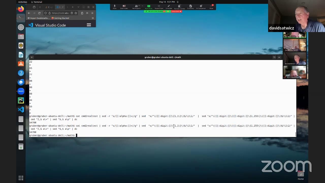List all Firefox tabs dropdown
The width and height of the screenshot is (325, 183).
tap(78, 7)
